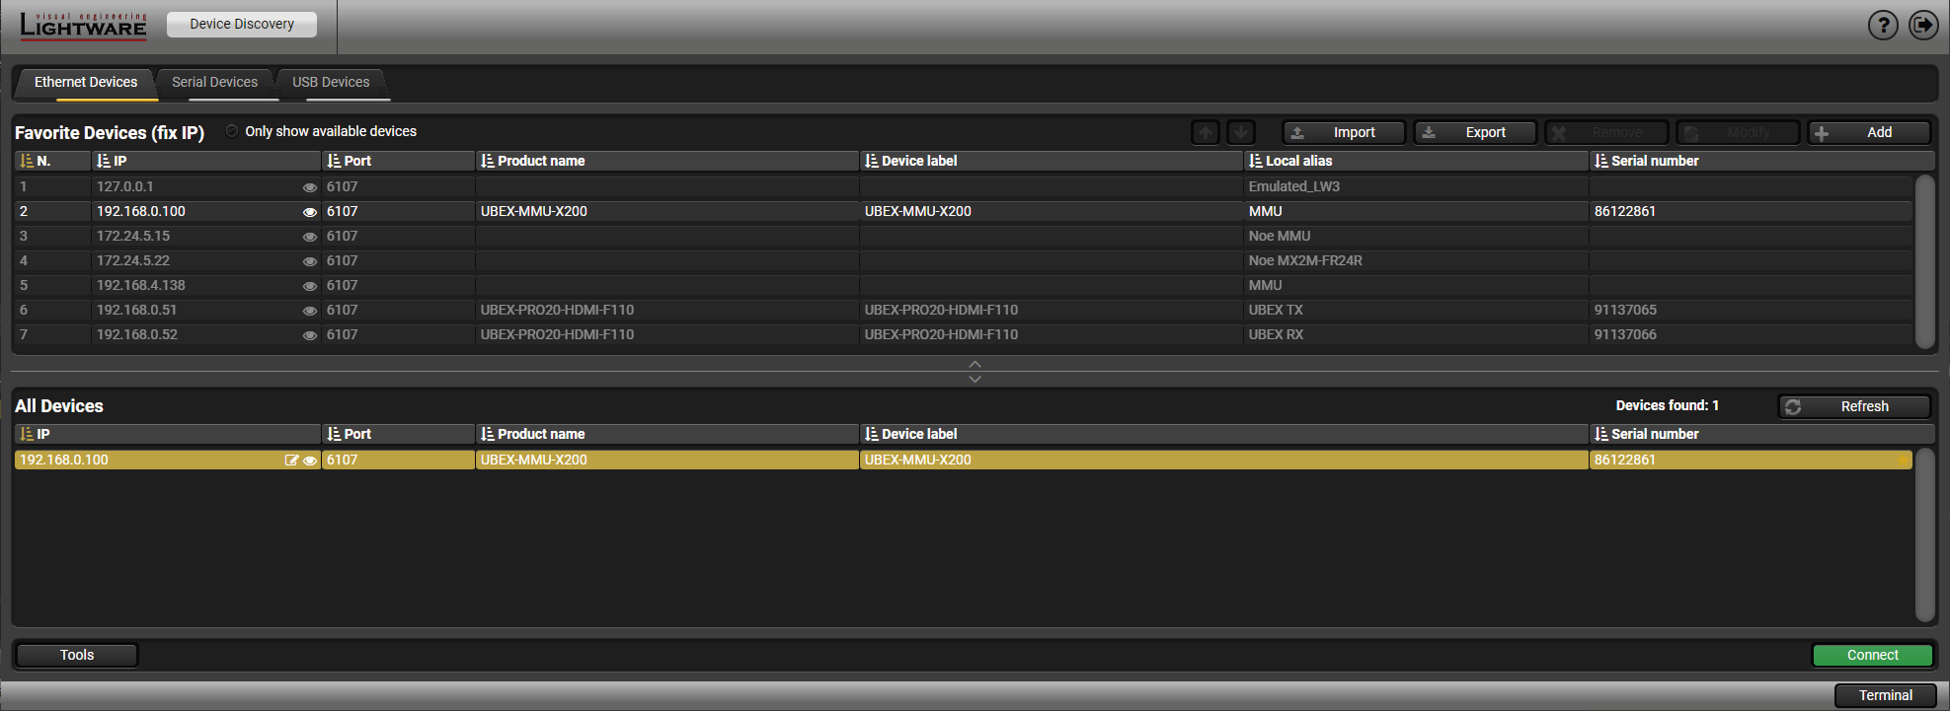Move favorite device down with arrow button

[1241, 132]
